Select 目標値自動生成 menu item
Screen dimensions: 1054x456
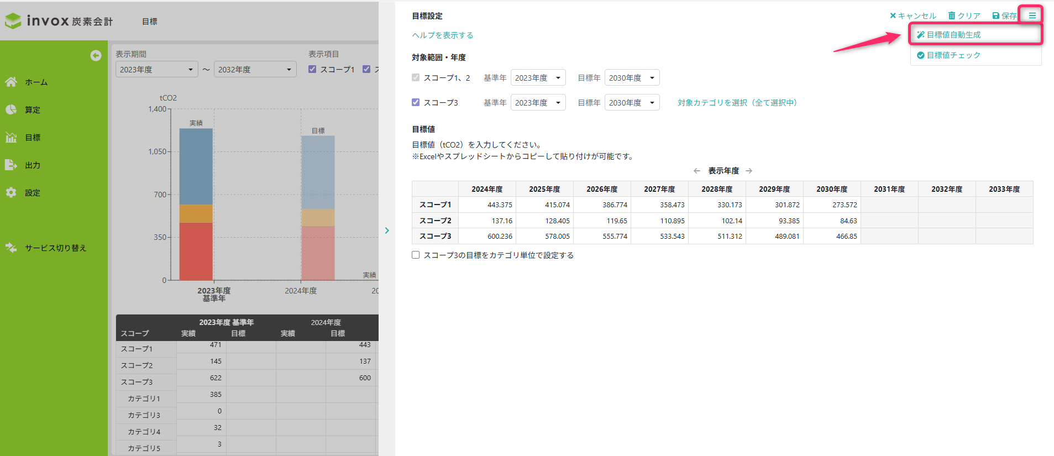[x=953, y=35]
